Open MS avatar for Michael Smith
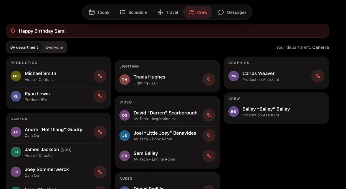The width and height of the screenshot is (346, 189). [x=16, y=76]
